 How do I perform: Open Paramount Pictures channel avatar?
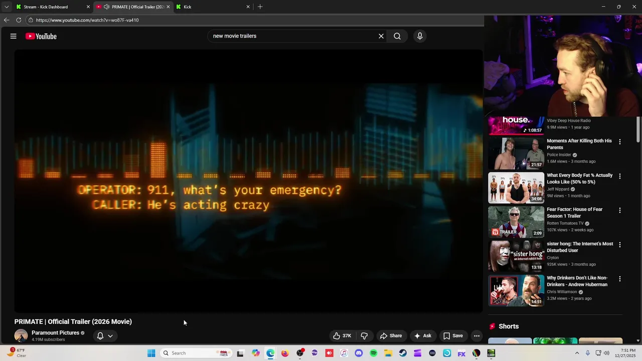pyautogui.click(x=21, y=336)
